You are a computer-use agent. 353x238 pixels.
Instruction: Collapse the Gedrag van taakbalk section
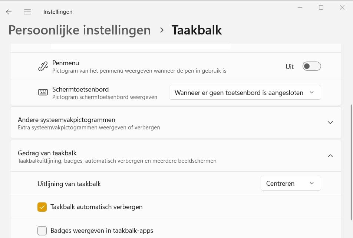coord(330,156)
